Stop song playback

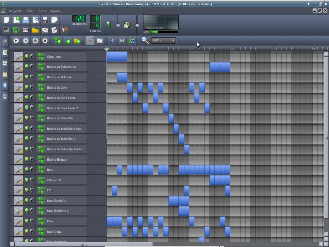[x=45, y=41]
